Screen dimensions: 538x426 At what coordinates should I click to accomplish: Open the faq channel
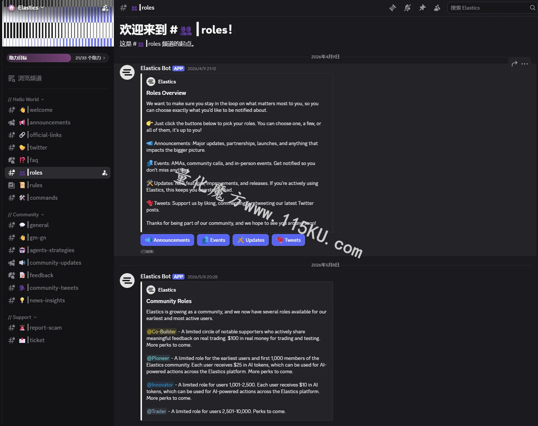[58, 160]
